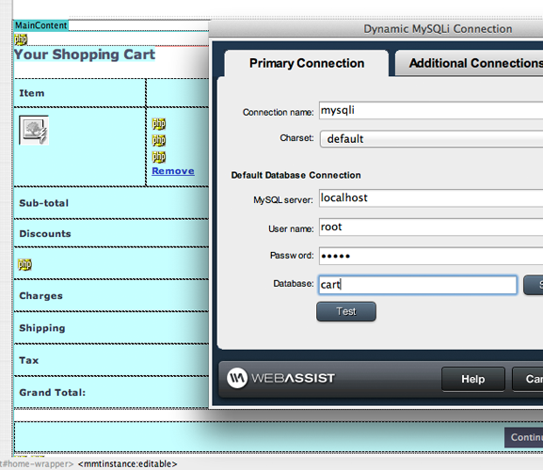Select the Discounts row label
This screenshot has width=543, height=470.
[x=45, y=234]
